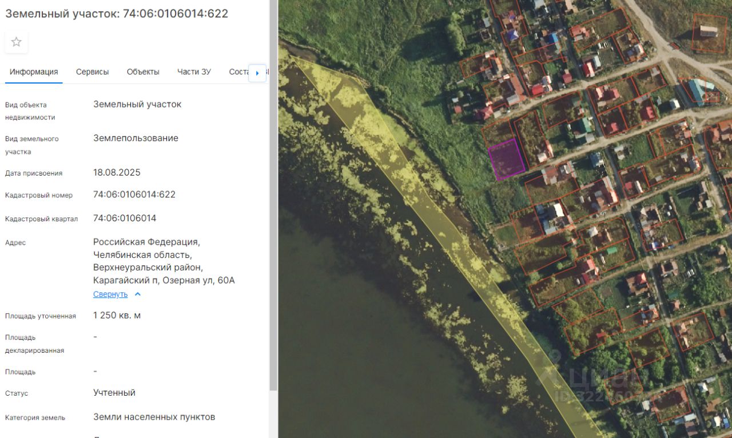Click the area value 1 250 кв. м
This screenshot has width=732, height=438.
[117, 316]
